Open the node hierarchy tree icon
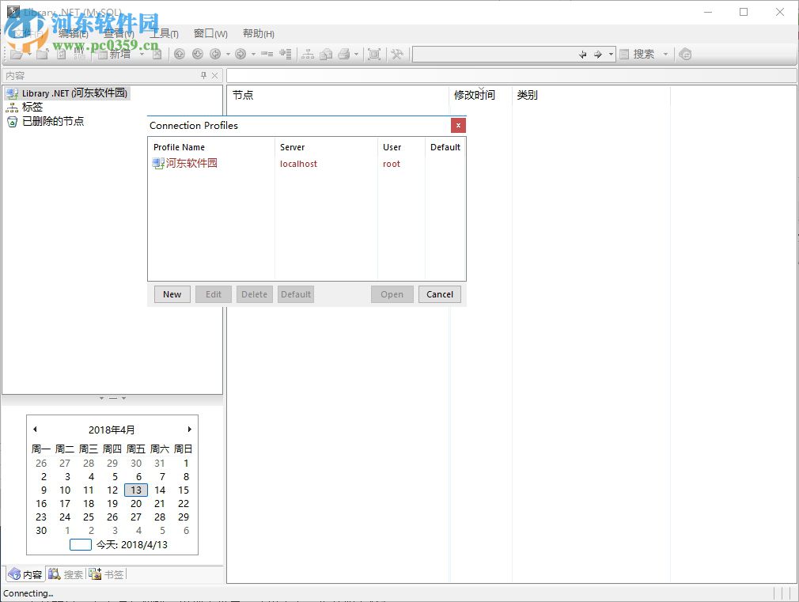Image resolution: width=799 pixels, height=602 pixels. point(308,54)
